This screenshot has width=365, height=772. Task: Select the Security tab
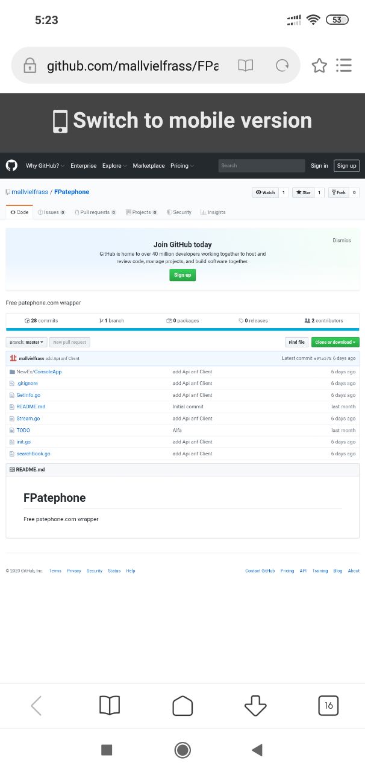coord(179,212)
